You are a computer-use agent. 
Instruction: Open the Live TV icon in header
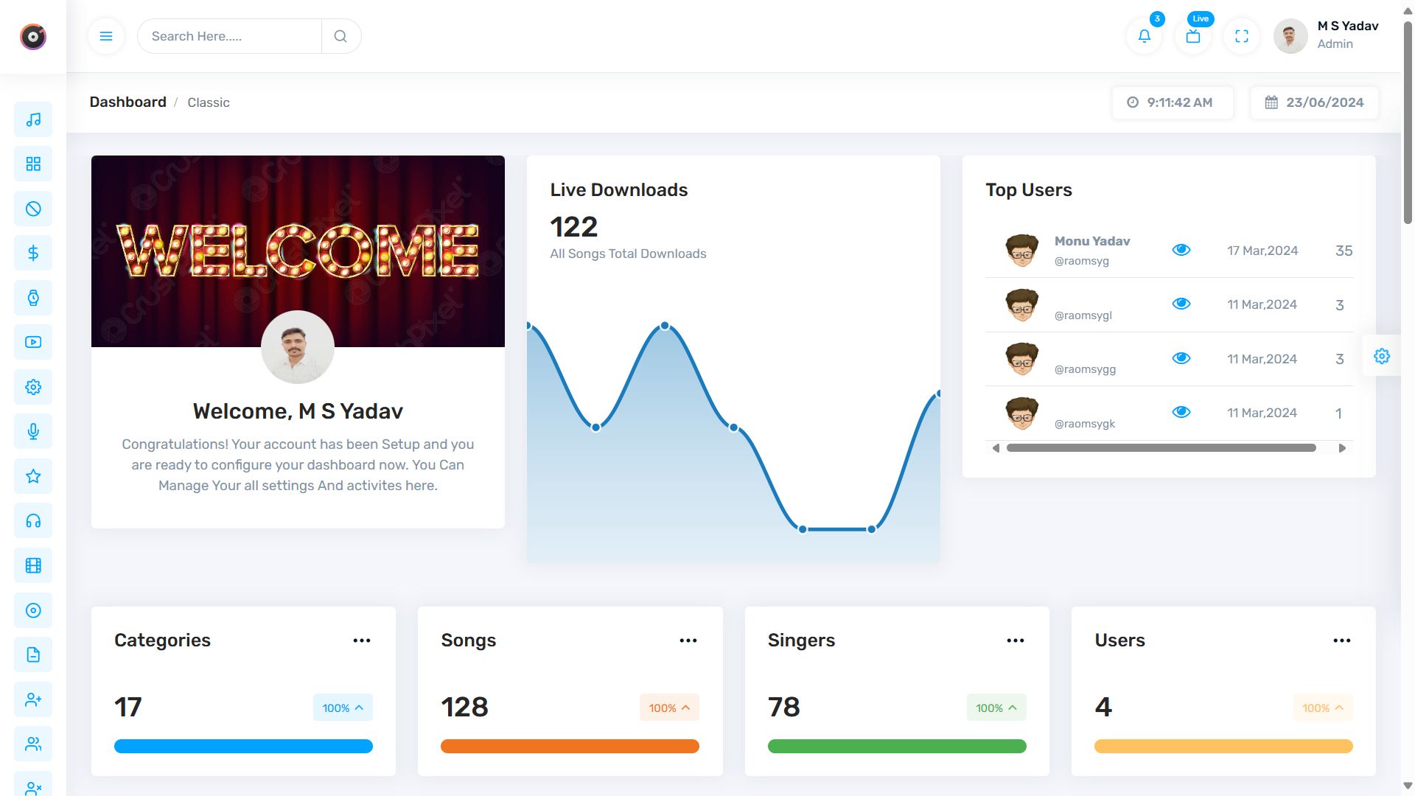1192,36
